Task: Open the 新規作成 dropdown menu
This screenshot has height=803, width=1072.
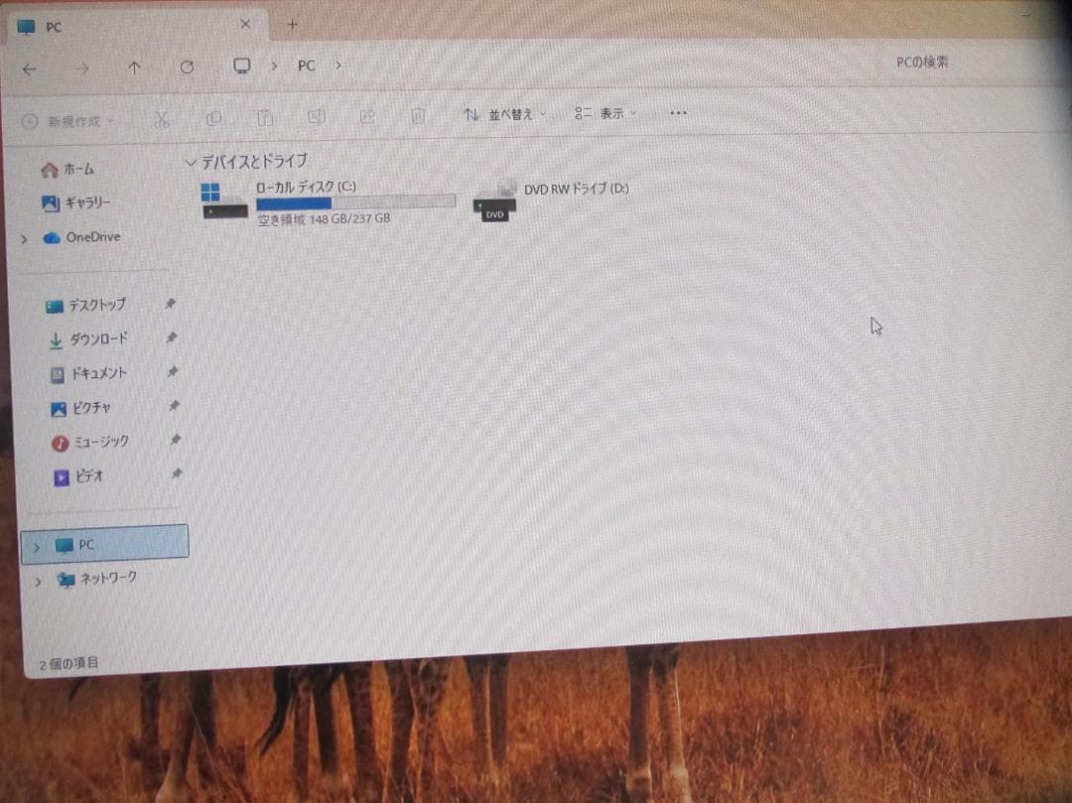Action: coord(67,121)
